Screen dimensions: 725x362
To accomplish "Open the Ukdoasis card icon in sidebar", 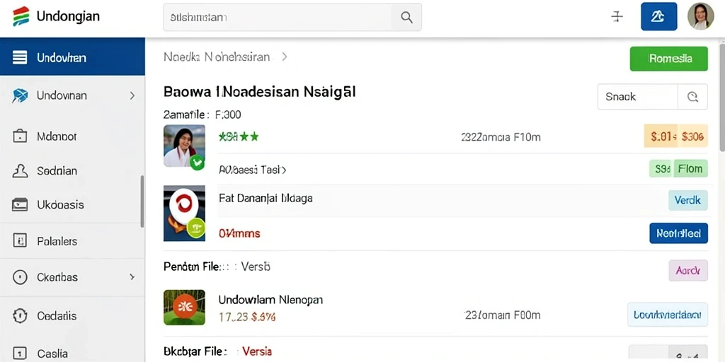I will [19, 204].
